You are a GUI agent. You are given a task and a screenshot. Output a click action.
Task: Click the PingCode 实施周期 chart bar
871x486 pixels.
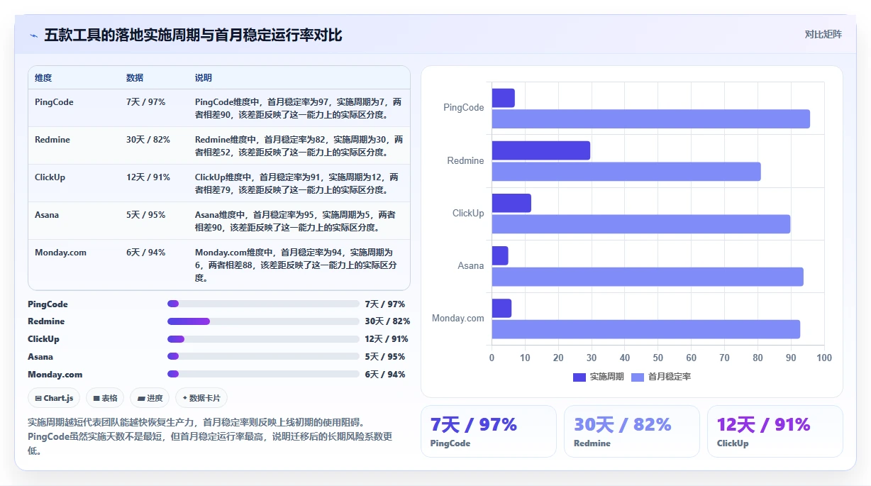click(503, 98)
